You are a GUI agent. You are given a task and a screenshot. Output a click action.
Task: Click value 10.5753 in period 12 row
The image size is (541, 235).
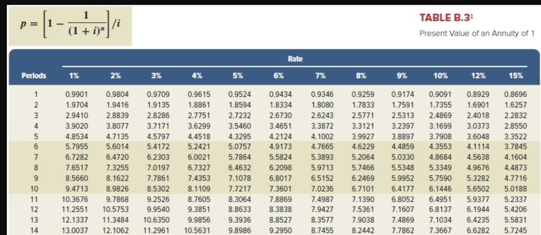pos(116,209)
